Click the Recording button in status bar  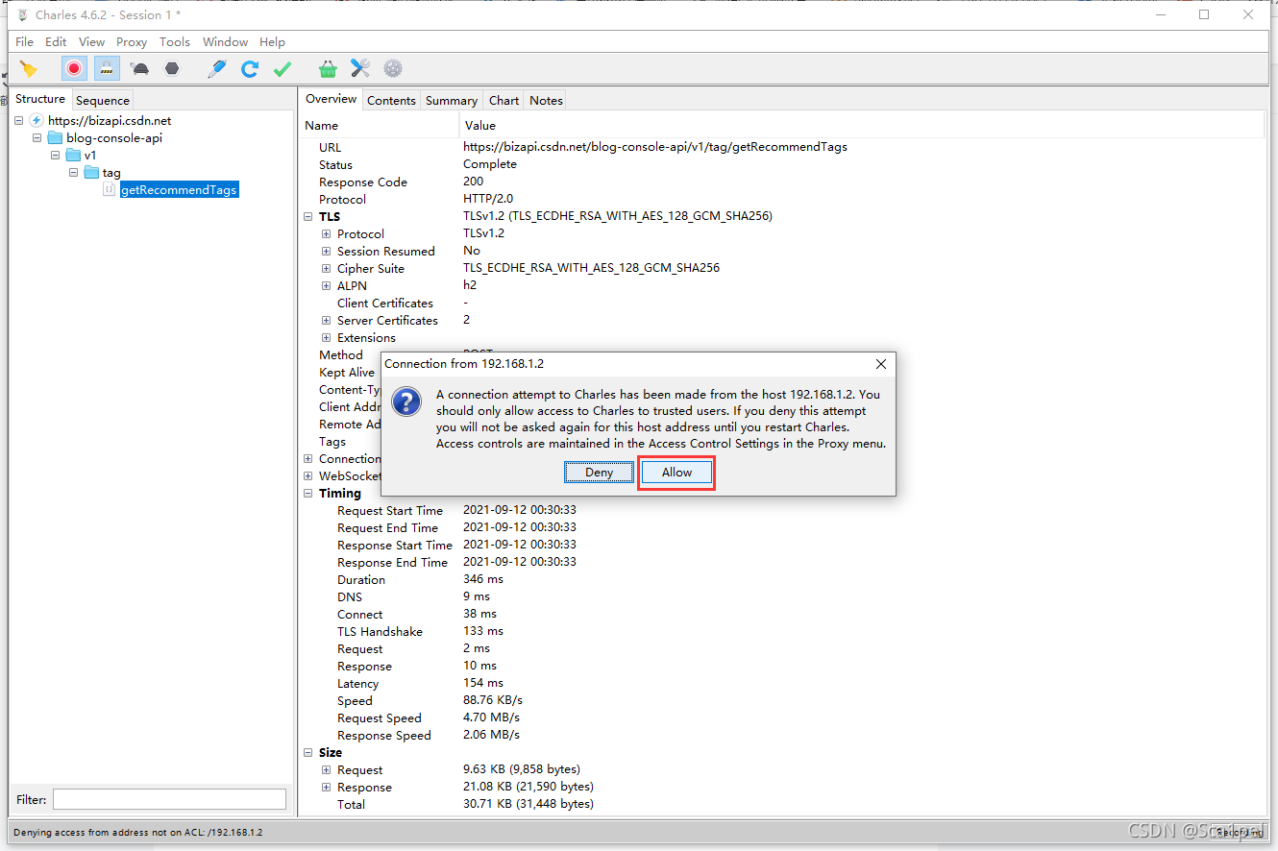point(1238,832)
